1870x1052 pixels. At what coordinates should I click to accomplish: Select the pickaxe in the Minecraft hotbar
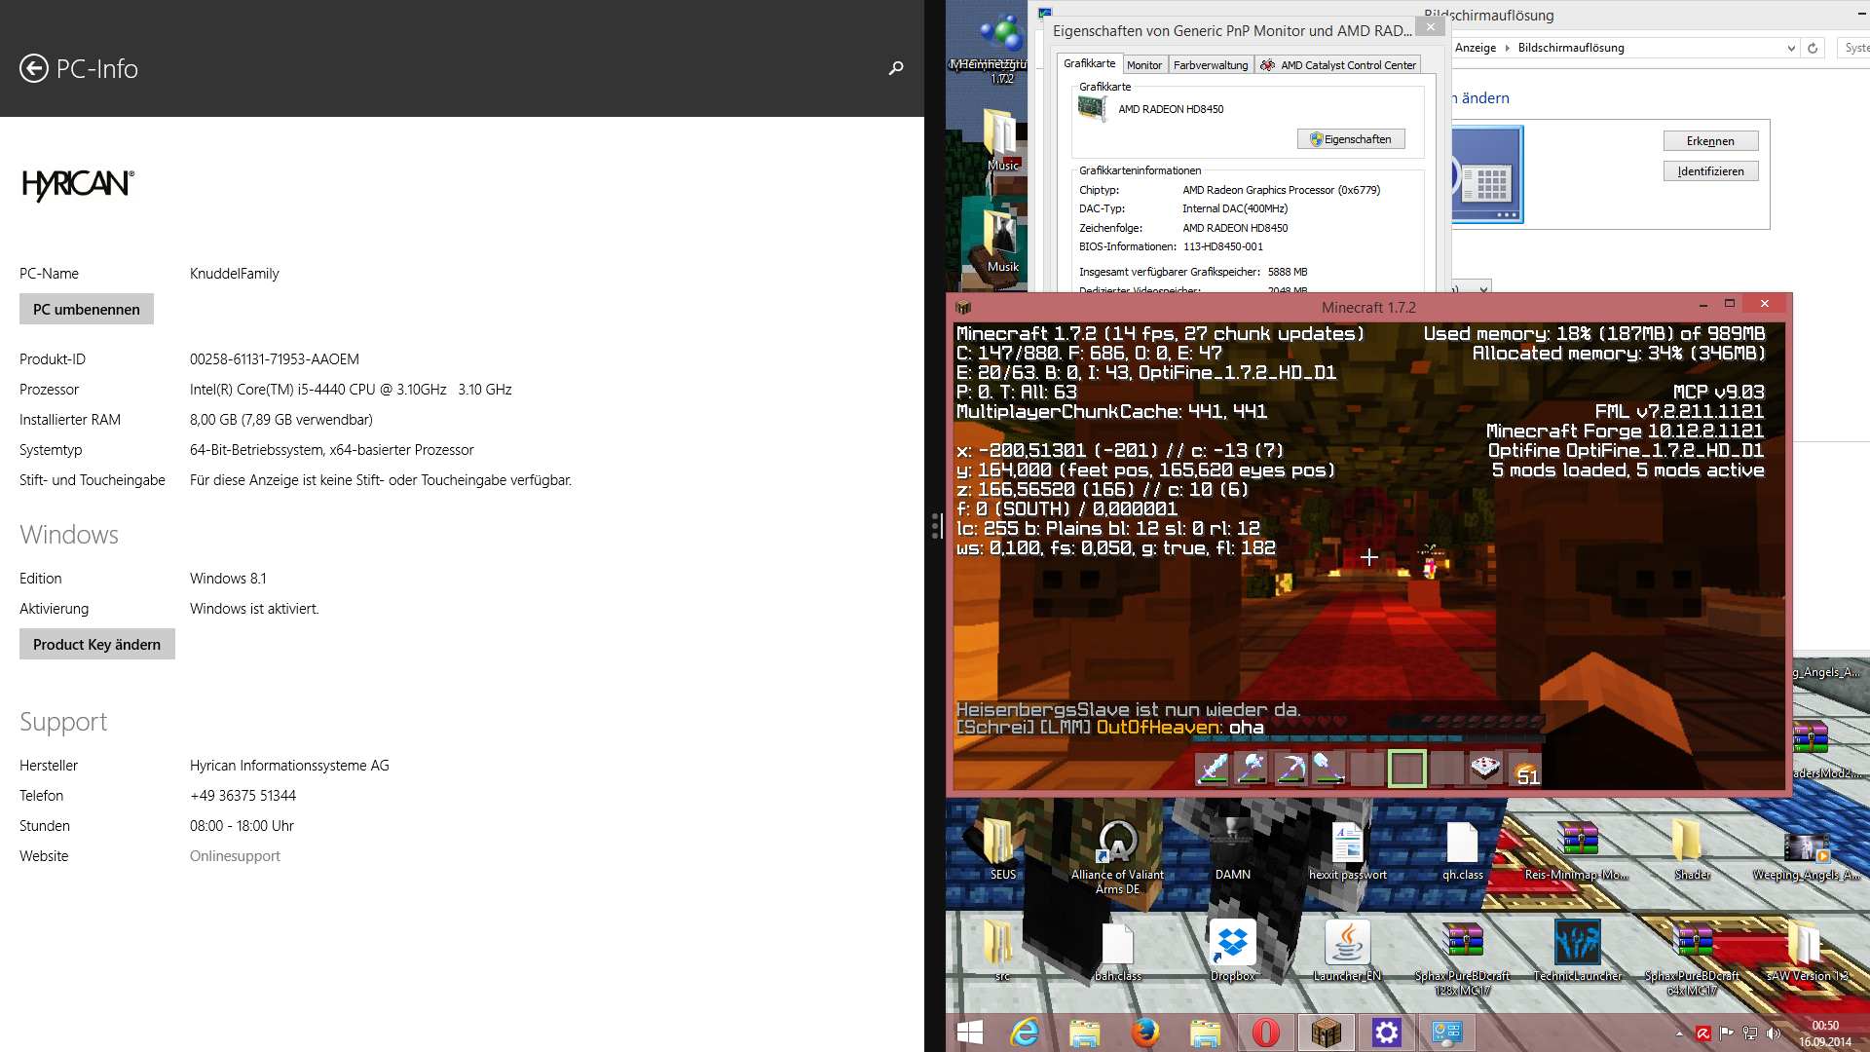coord(1290,769)
